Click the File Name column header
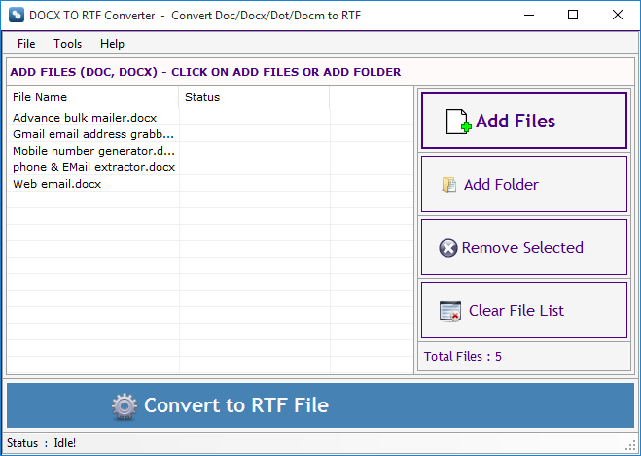 [x=92, y=97]
